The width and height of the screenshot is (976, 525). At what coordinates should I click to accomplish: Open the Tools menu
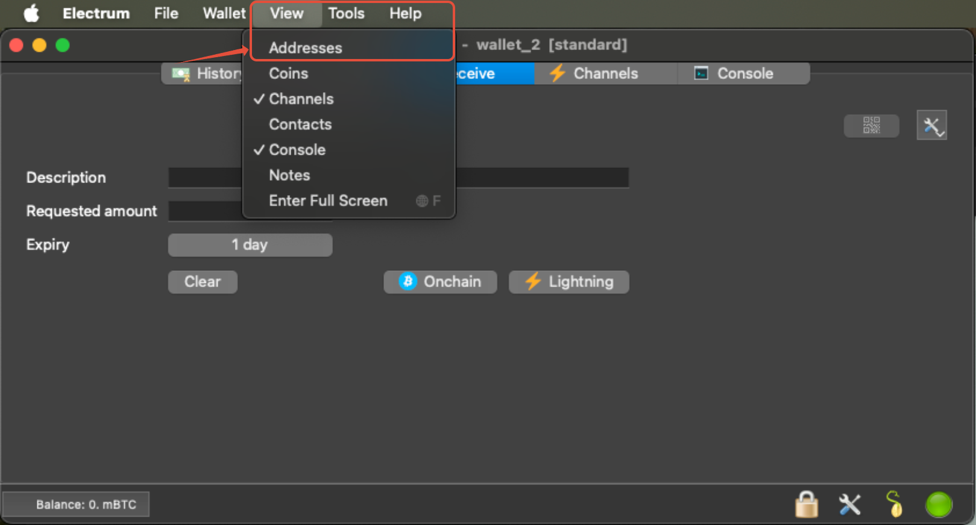pos(346,13)
